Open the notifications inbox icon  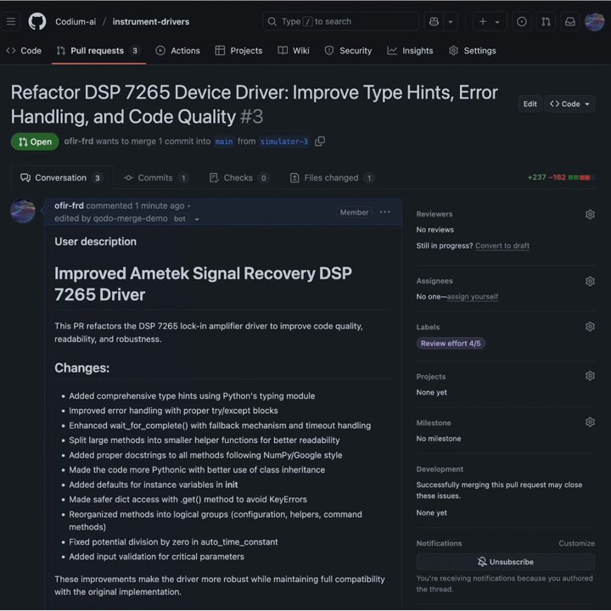[570, 22]
